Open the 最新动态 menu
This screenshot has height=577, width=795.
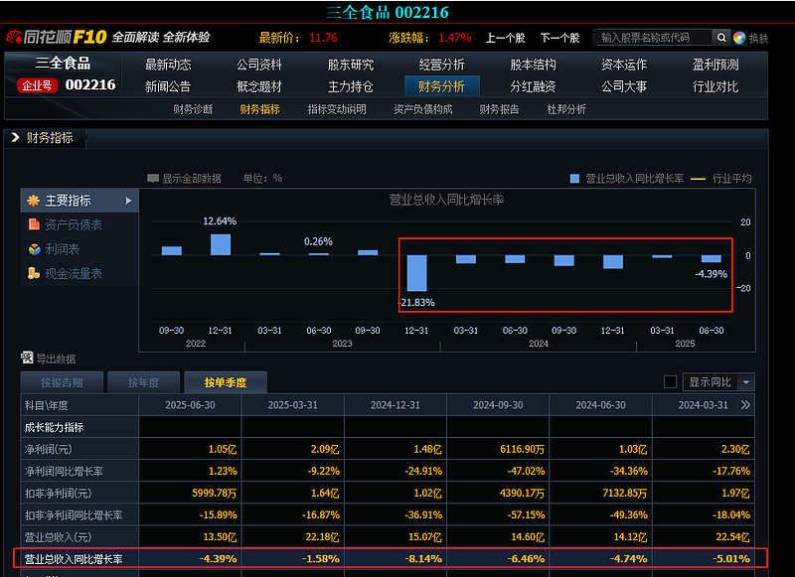168,65
